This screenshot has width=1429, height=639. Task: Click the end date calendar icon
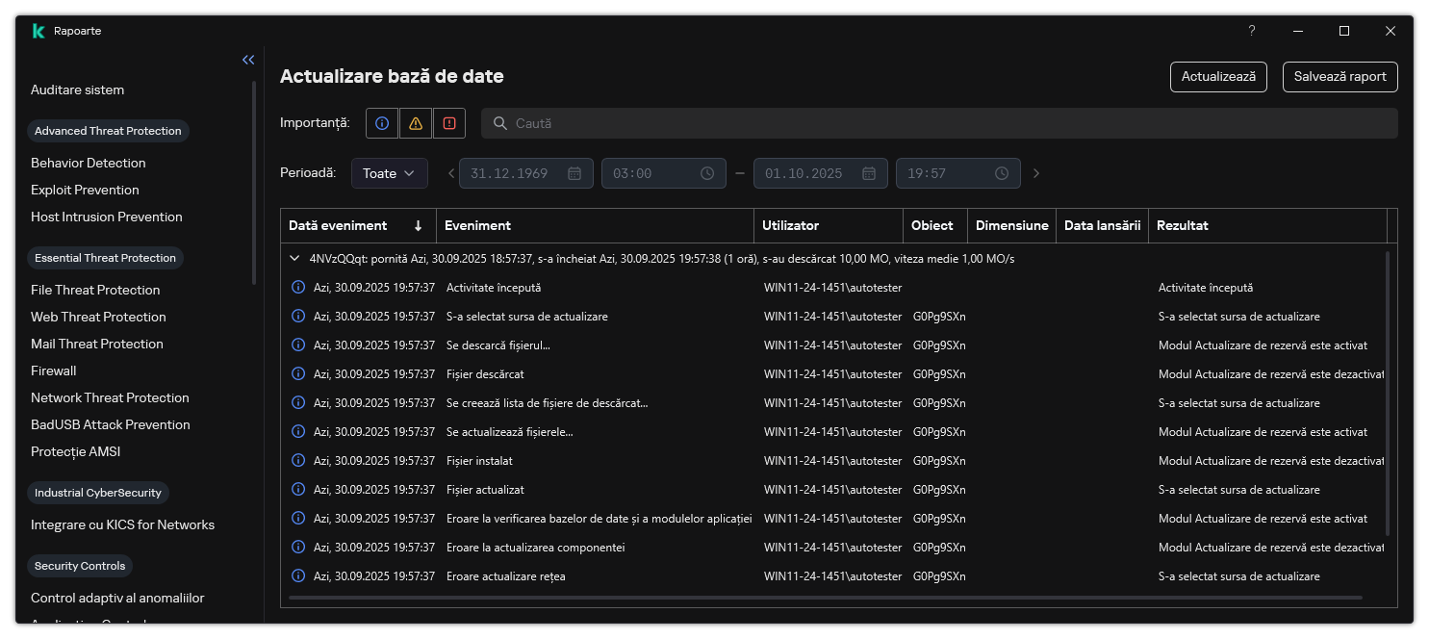869,173
